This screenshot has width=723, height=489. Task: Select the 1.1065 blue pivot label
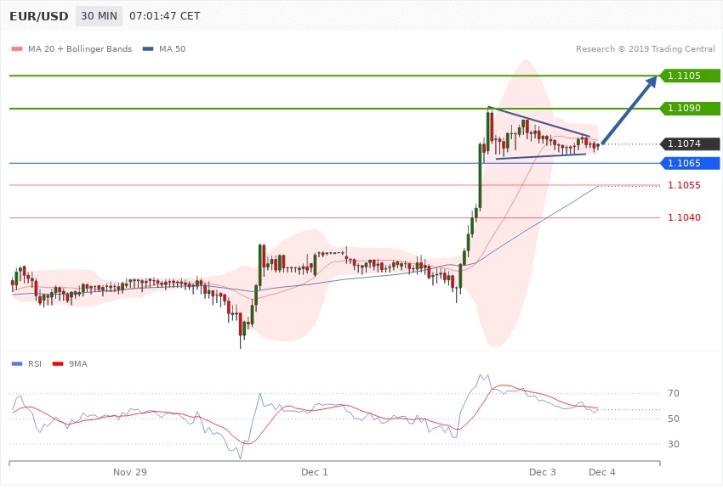684,163
